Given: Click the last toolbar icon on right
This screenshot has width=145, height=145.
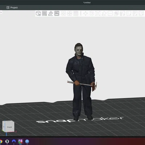Looking at the screenshot, I should pyautogui.click(x=141, y=13).
